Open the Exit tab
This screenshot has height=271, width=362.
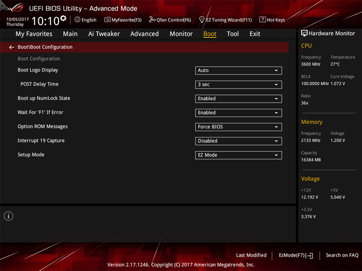[x=255, y=34]
